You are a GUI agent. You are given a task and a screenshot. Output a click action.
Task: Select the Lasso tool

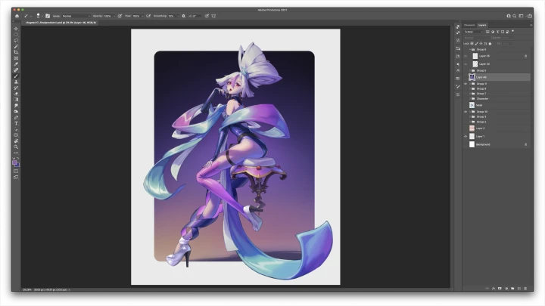[x=16, y=40]
